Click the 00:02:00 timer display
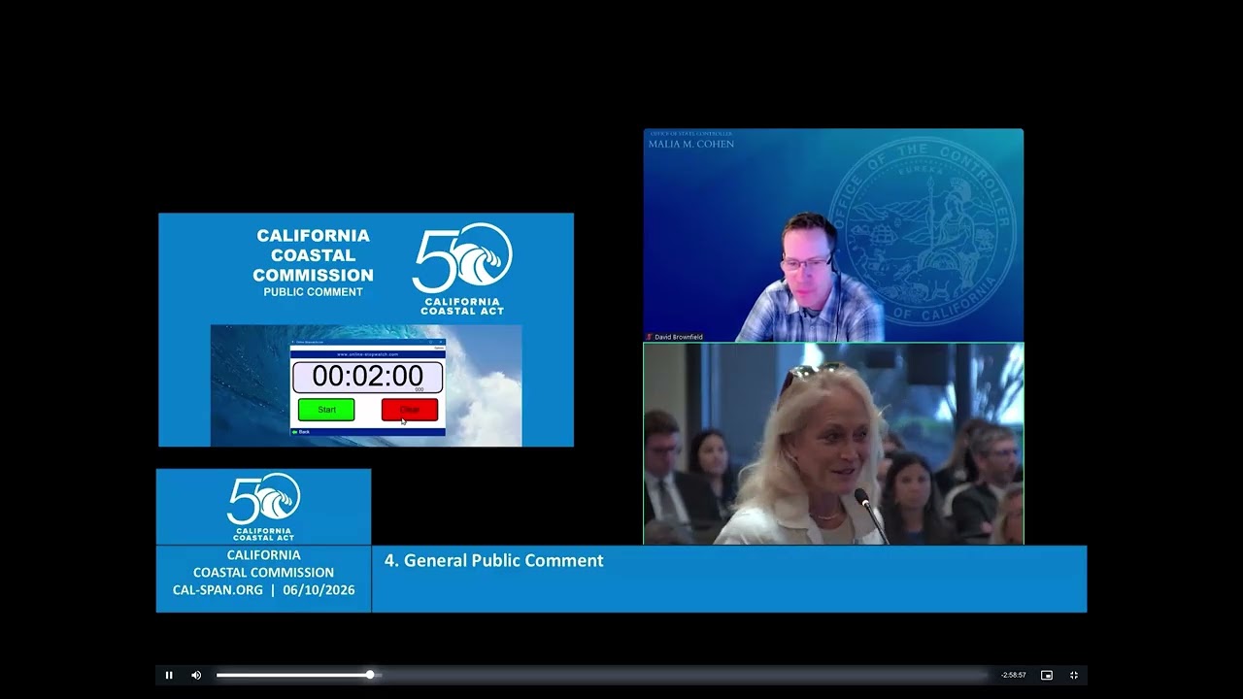This screenshot has height=699, width=1243. tap(368, 377)
